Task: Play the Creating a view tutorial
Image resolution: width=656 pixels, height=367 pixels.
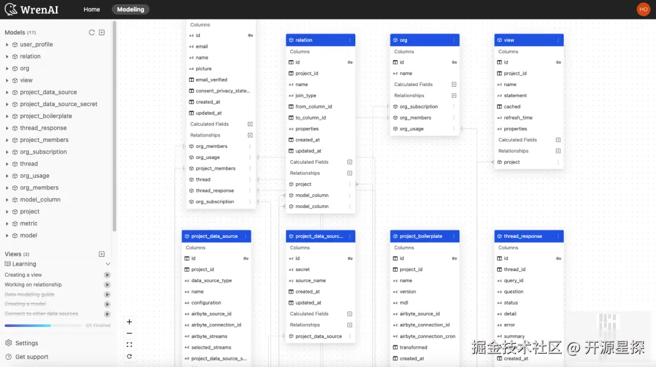Action: pos(107,275)
